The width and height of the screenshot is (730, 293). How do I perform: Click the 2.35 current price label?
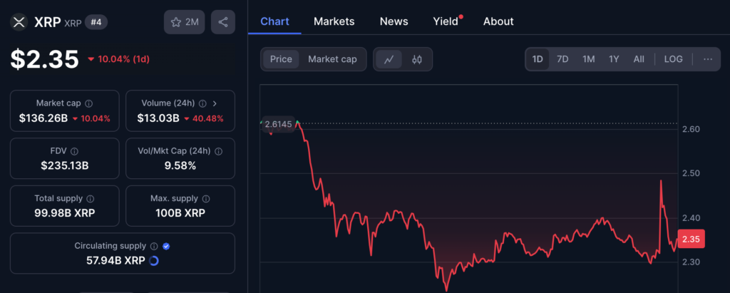click(x=692, y=240)
